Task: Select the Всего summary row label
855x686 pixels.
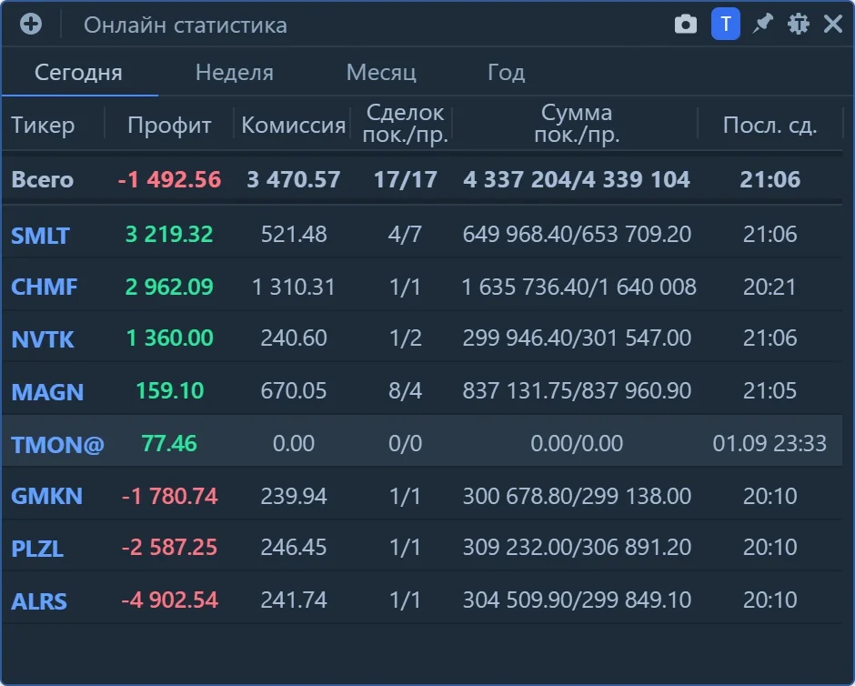Action: 42,179
